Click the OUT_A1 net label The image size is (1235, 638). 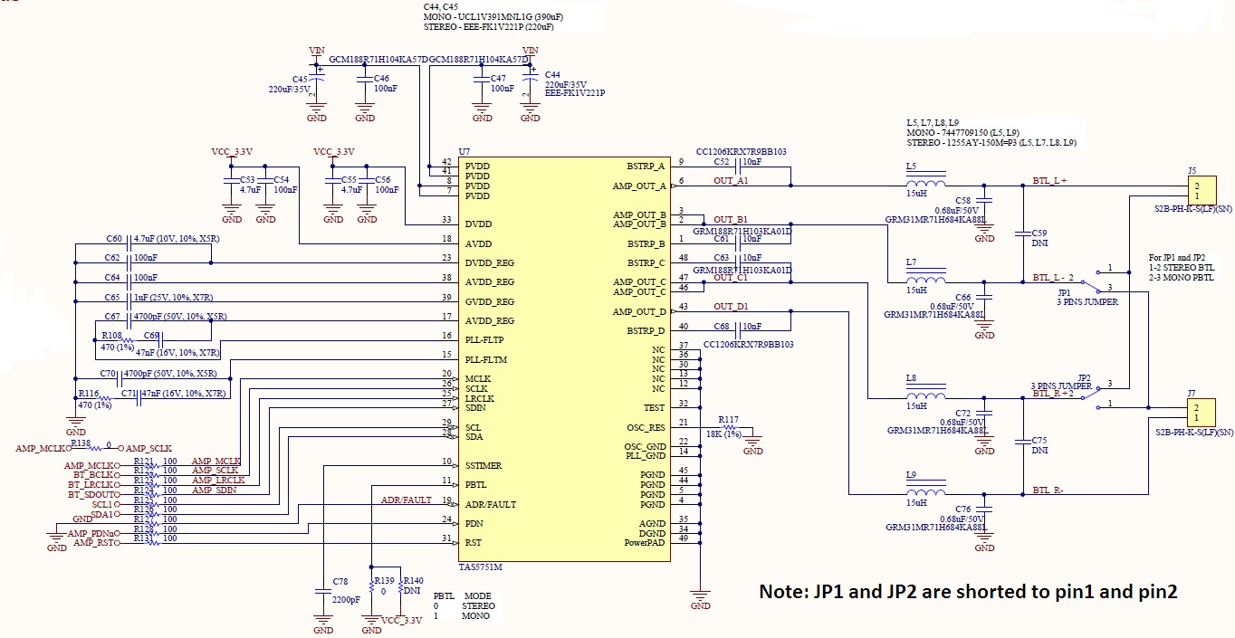[731, 181]
